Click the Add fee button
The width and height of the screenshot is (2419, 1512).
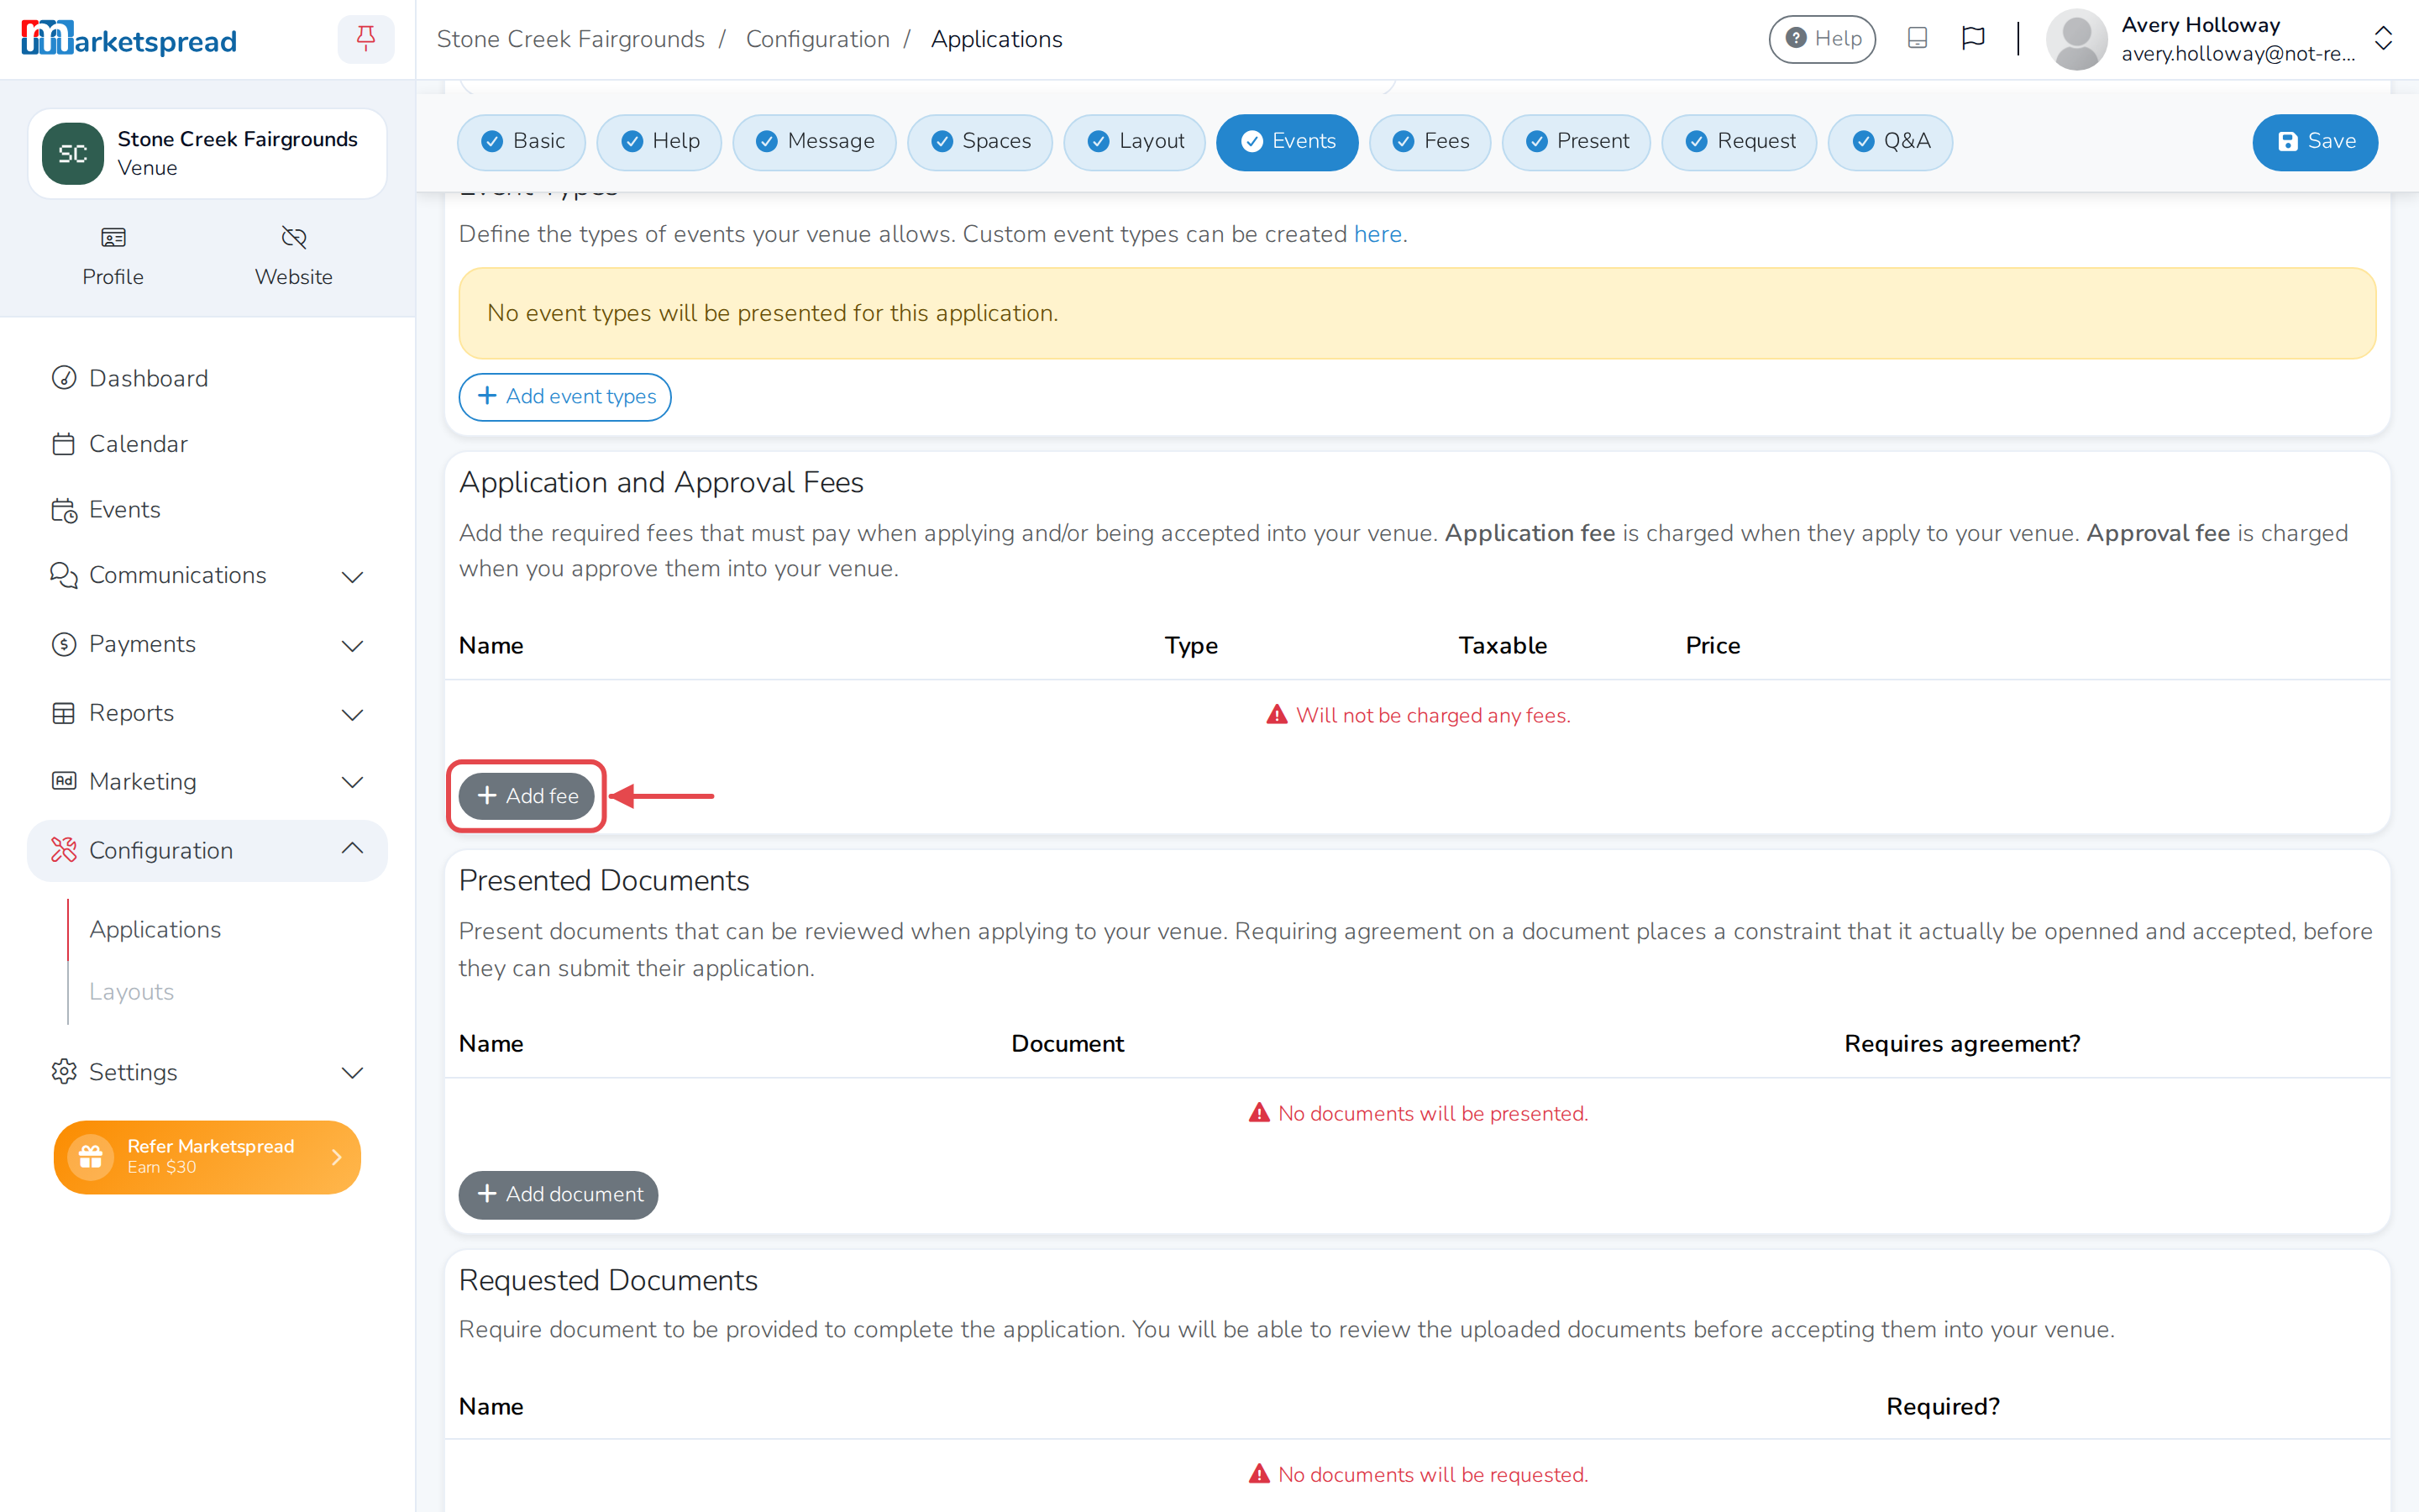(527, 796)
